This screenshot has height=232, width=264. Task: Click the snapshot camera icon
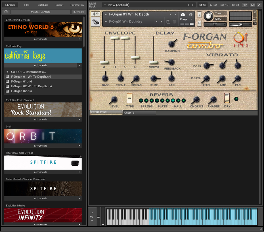[x=183, y=14]
